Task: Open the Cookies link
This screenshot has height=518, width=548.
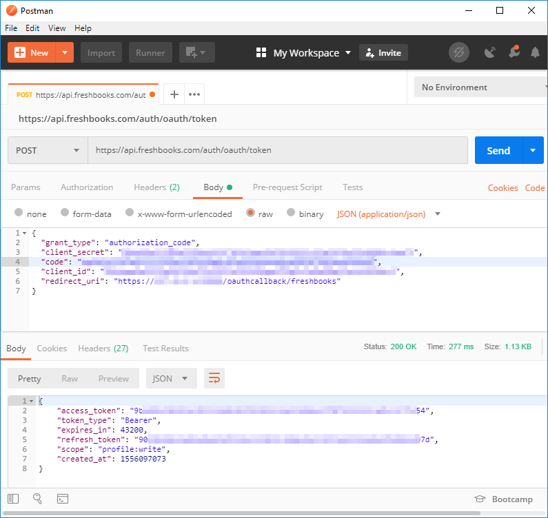Action: [x=503, y=188]
